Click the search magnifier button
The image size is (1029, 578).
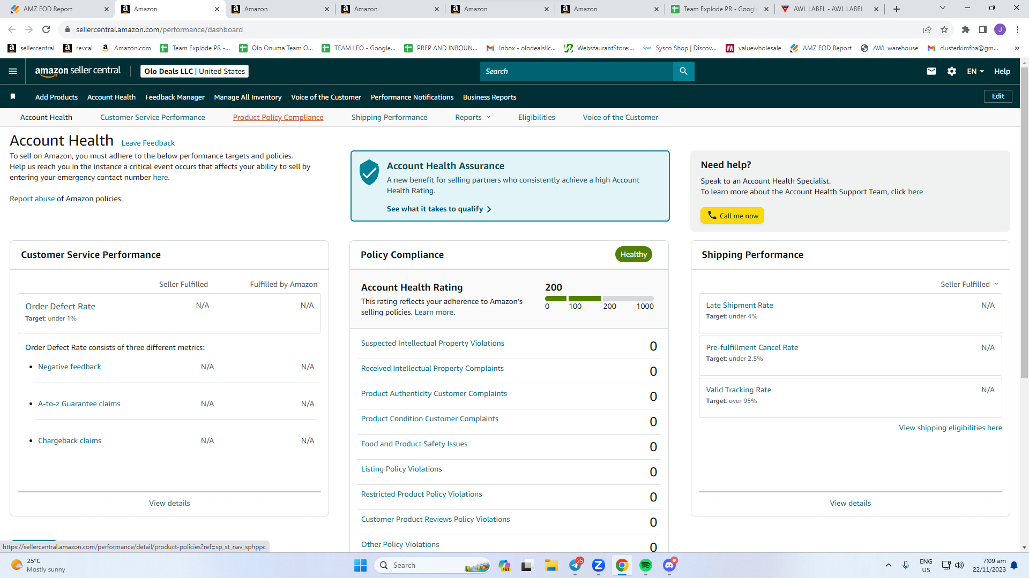[683, 71]
